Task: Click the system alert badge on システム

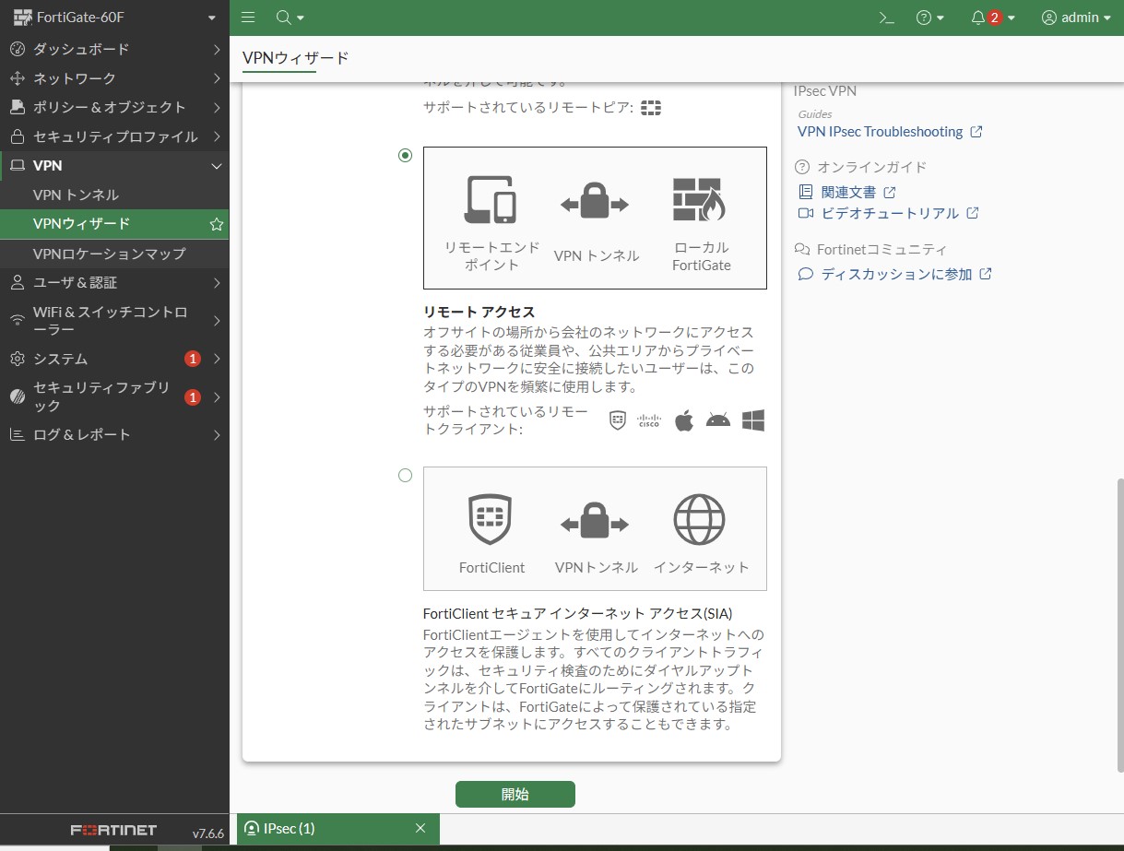Action: click(x=192, y=359)
